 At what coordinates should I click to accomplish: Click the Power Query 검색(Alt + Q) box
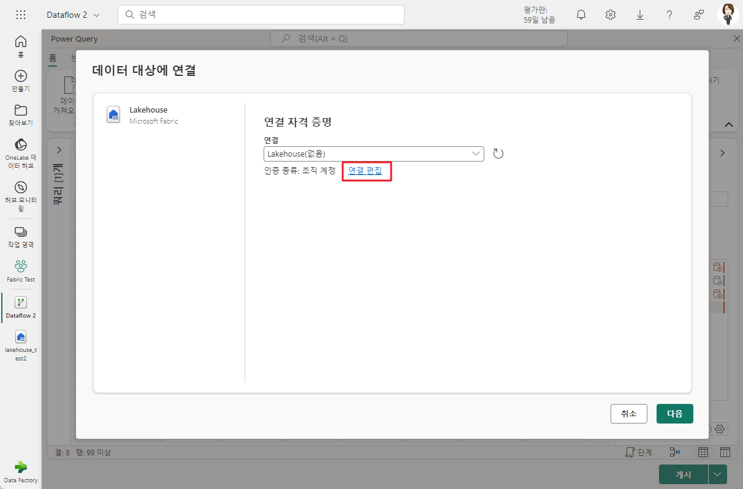(x=419, y=39)
